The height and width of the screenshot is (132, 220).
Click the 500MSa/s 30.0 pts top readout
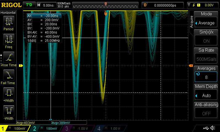tap(64, 5)
